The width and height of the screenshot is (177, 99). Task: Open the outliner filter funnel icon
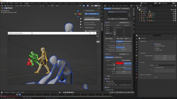coord(172,5)
